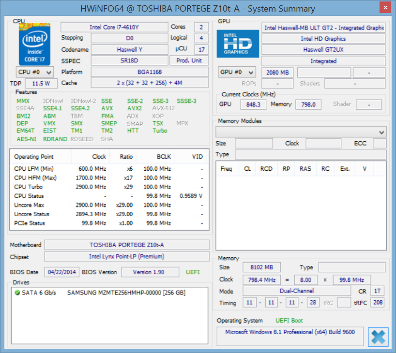The height and width of the screenshot is (353, 396).
Task: Click the Integrated GPU type field
Action: pyautogui.click(x=323, y=61)
